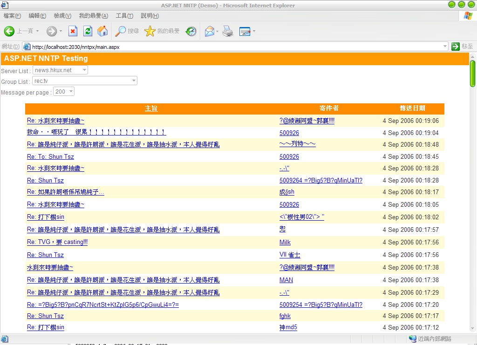Click date '4 Sep 2006 00:19:06'
This screenshot has width=477, height=345.
pyautogui.click(x=410, y=121)
